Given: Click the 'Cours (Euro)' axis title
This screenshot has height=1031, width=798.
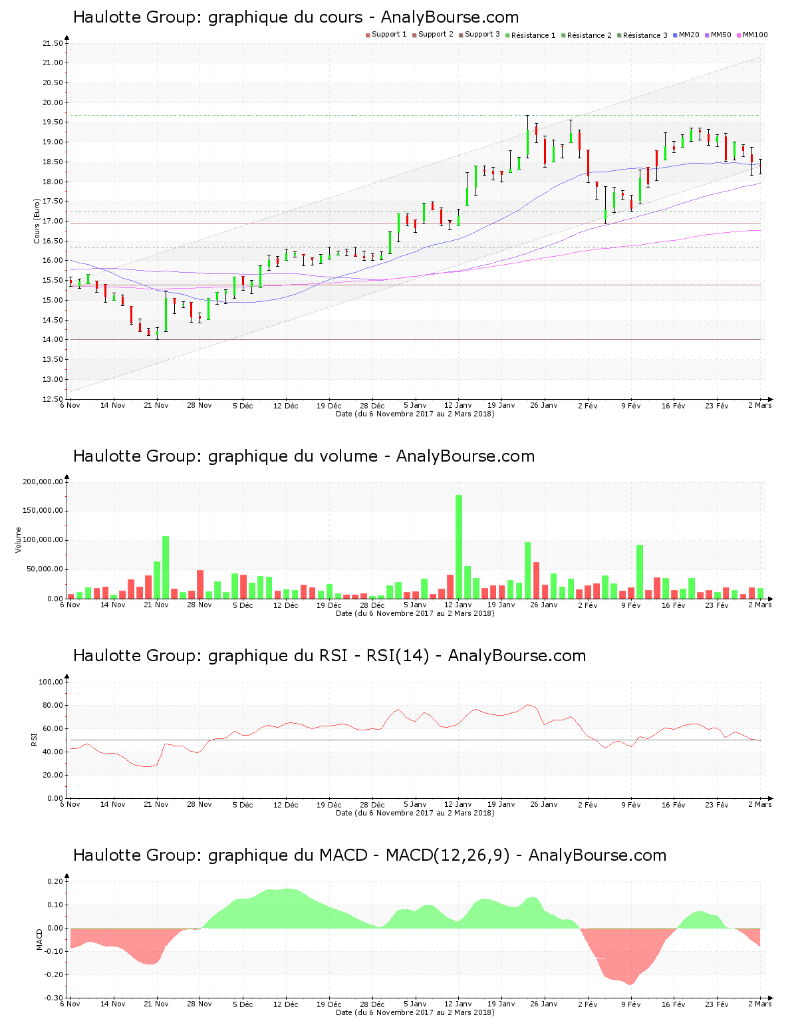Looking at the screenshot, I should click(x=37, y=221).
